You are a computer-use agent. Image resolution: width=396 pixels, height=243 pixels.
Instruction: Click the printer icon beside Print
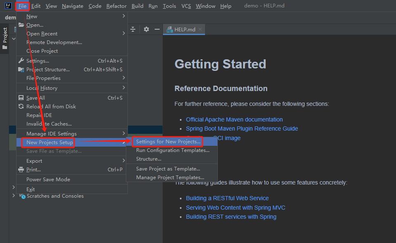(21, 170)
